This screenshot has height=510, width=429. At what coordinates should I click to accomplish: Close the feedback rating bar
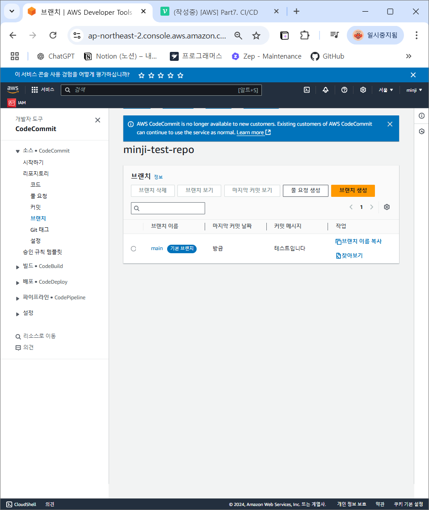coord(413,75)
